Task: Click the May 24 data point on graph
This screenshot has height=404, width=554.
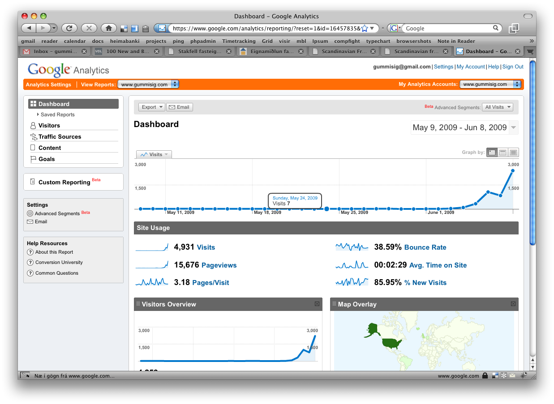Action: [x=326, y=208]
